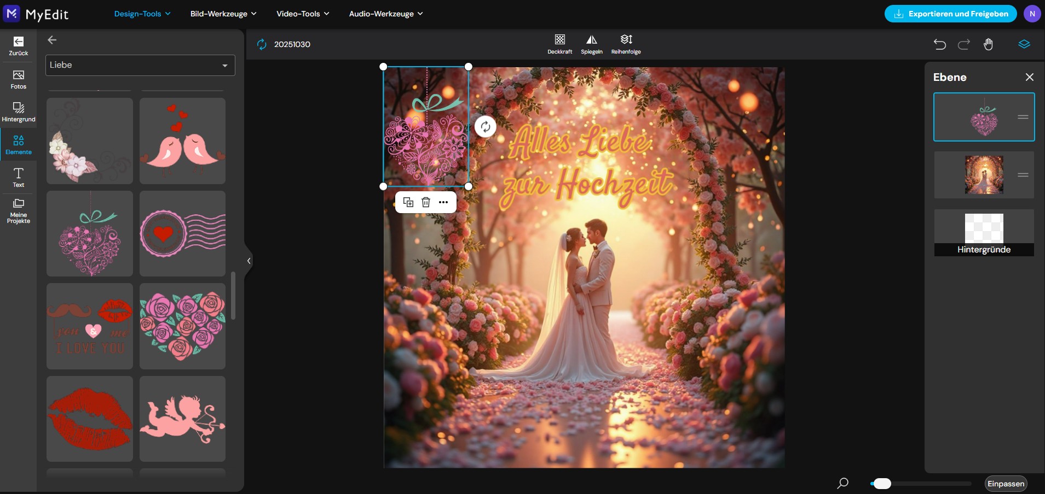The height and width of the screenshot is (494, 1045).
Task: Click Exportieren und Freigeben button
Action: click(x=950, y=14)
